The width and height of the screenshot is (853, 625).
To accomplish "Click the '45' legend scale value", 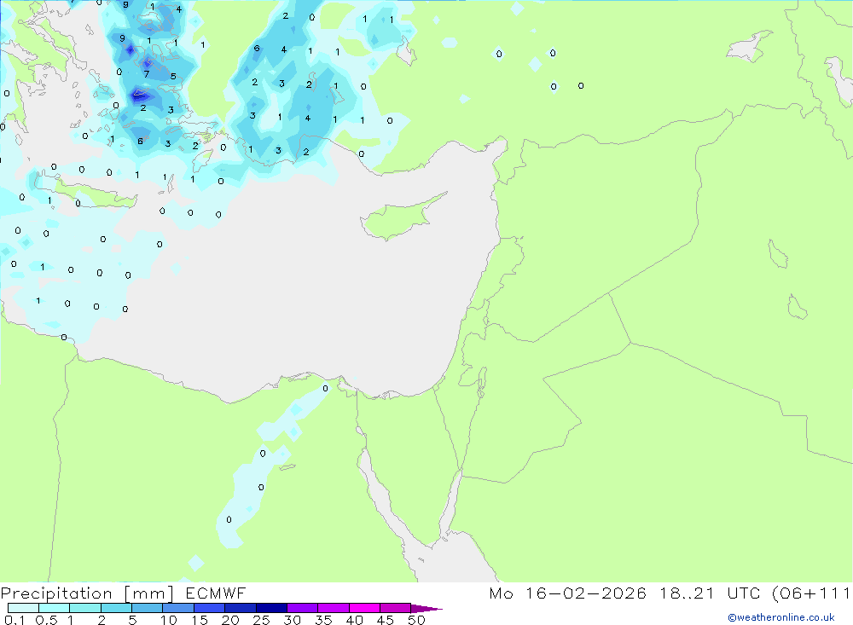I will 386,620.
